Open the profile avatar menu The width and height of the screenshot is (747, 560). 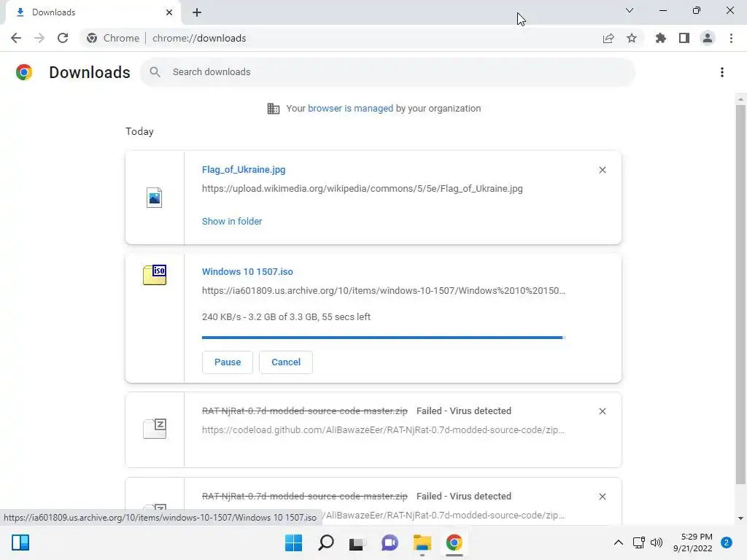[708, 38]
